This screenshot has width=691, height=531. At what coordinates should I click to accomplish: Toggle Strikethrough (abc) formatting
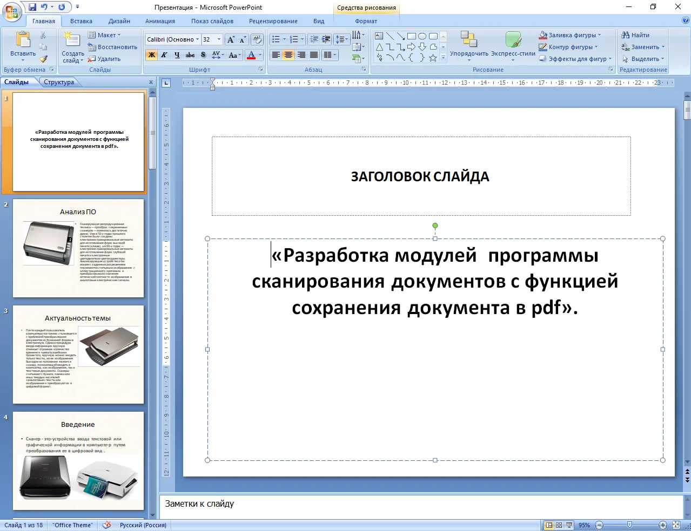coord(190,55)
